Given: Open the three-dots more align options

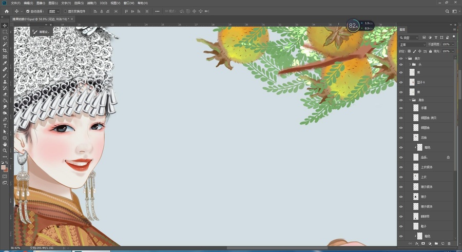Looking at the screenshot, I should 158,11.
